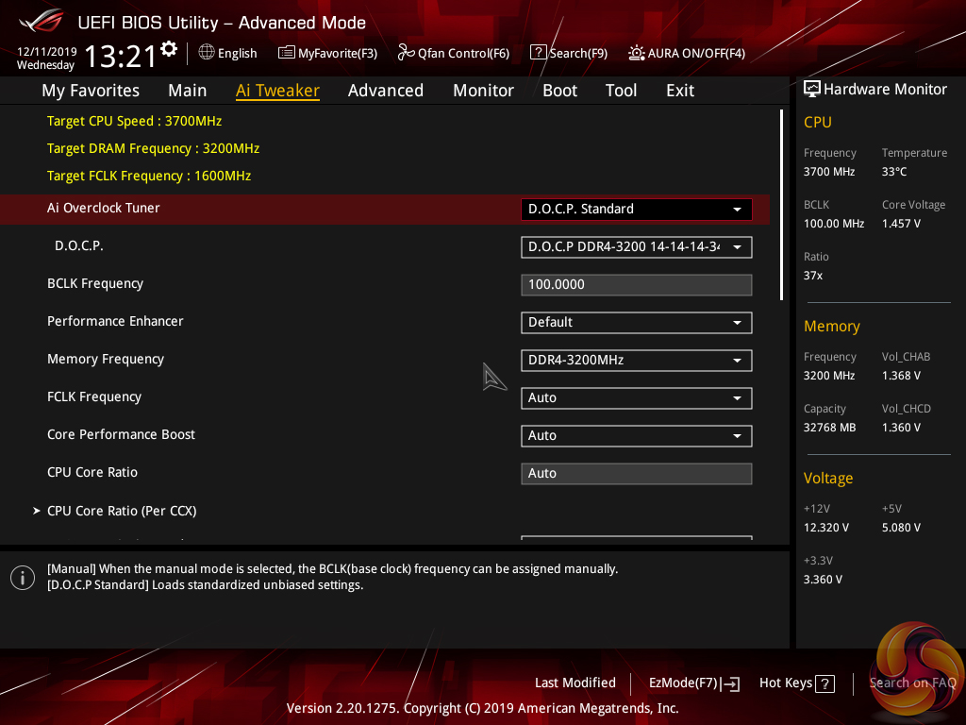This screenshot has height=725, width=966.
Task: Open Qfan Control via the fan icon
Action: point(406,53)
